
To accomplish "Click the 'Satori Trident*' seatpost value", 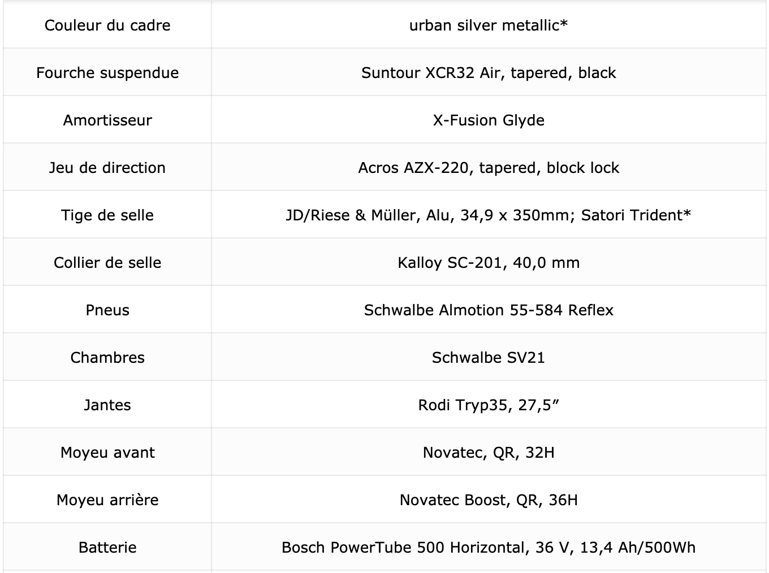I will (x=636, y=215).
